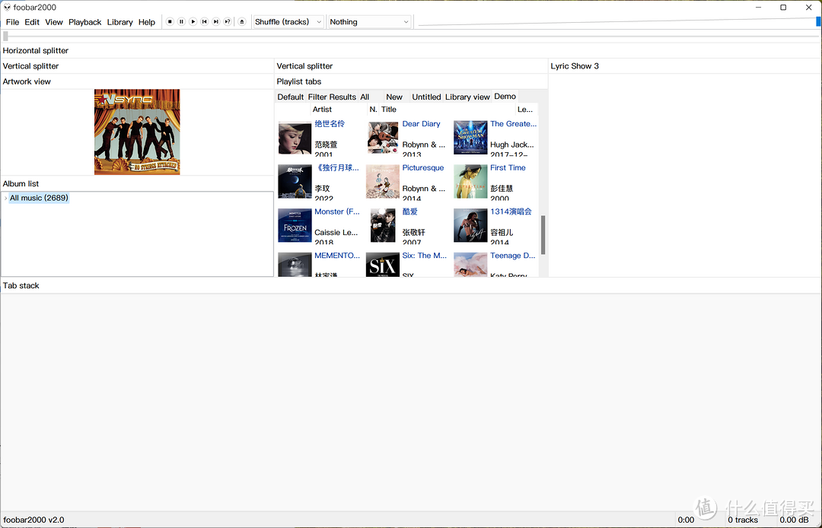Click the Artist column header
The height and width of the screenshot is (528, 822).
339,110
